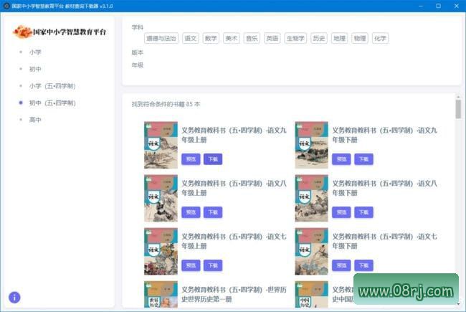
Task: Click the 学科 filter label
Action: click(138, 27)
